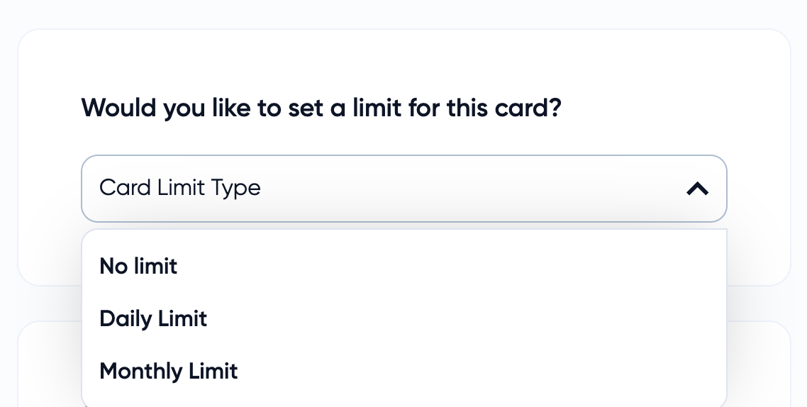Close the dropdown using the chevron
This screenshot has height=407, width=807.
pyautogui.click(x=698, y=189)
